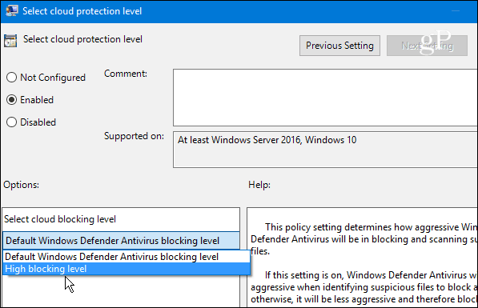Click the Select cloud blocking level label
The width and height of the screenshot is (478, 308).
click(60, 219)
